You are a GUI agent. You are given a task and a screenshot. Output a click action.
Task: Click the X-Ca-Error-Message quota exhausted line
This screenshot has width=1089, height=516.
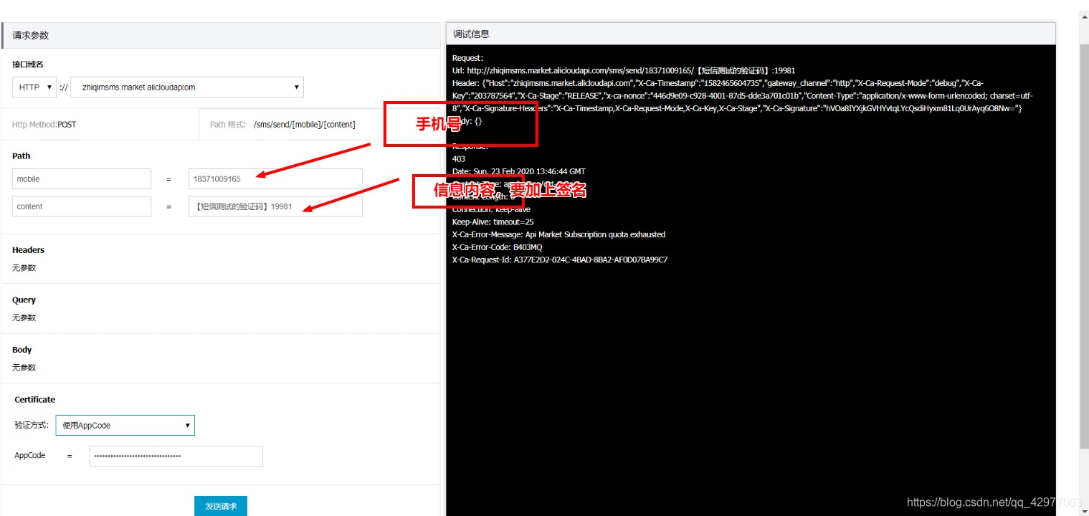point(559,234)
